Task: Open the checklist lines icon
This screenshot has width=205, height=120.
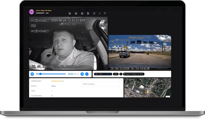Action: pyautogui.click(x=94, y=13)
